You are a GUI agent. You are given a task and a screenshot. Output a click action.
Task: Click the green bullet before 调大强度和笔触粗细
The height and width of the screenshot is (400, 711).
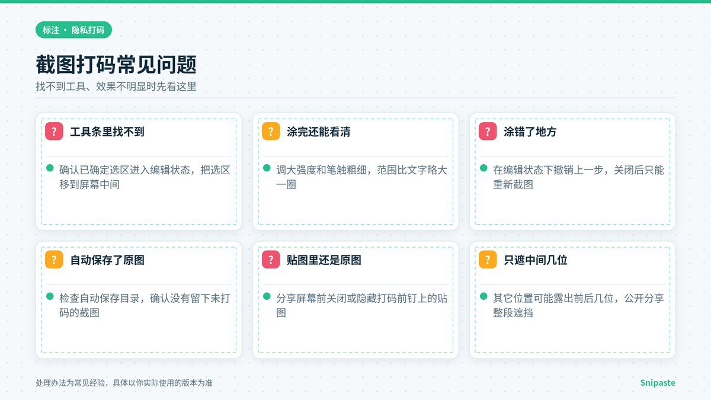[267, 168]
